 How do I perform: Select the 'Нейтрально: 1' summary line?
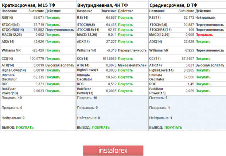pyautogui.click(x=161, y=118)
